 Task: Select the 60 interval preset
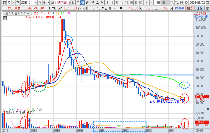pyautogui.click(x=141, y=2)
